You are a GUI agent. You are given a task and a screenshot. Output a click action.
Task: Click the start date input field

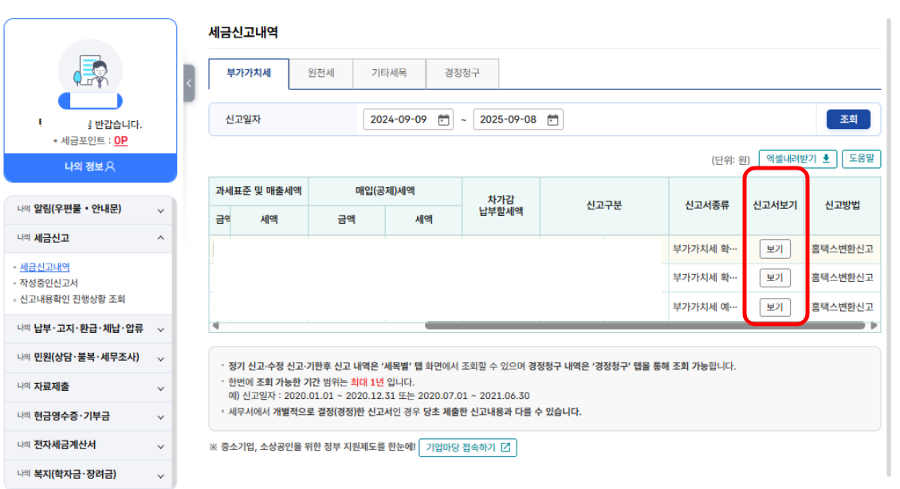point(399,119)
